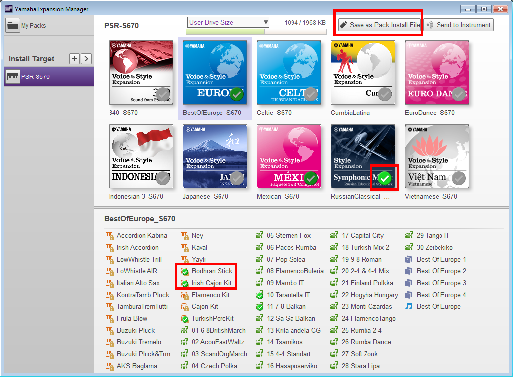This screenshot has height=377, width=513.
Task: Click the 16 Hasaposerviko style icon
Action: click(x=259, y=366)
